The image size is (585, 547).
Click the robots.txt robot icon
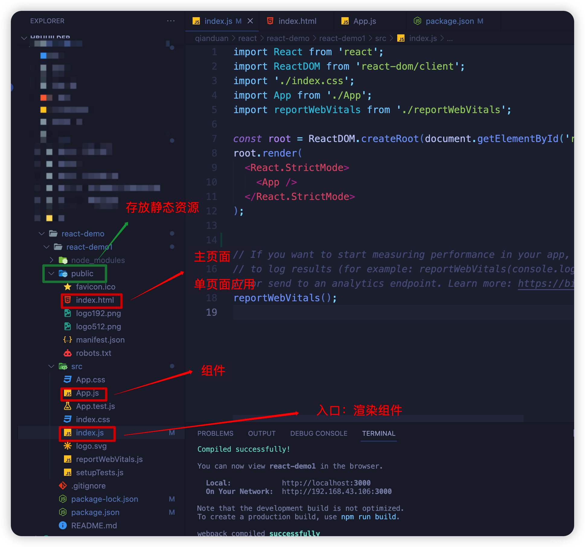point(68,353)
